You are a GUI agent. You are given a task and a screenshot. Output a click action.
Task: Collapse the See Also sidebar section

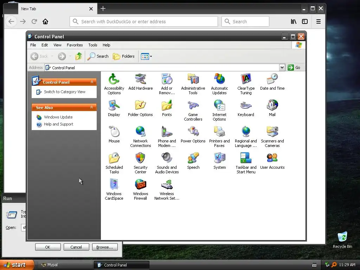(92, 107)
